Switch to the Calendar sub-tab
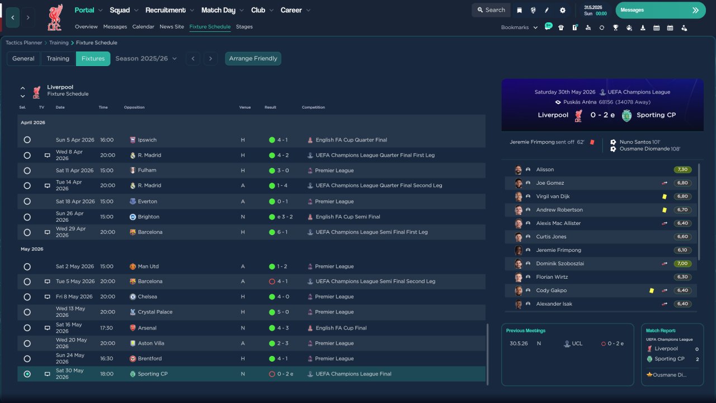Image resolution: width=716 pixels, height=403 pixels. tap(143, 27)
